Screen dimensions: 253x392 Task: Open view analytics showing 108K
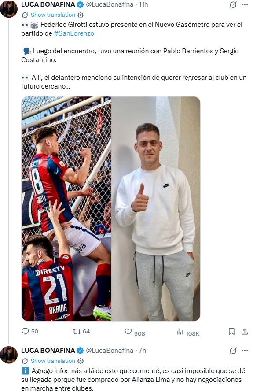180,332
